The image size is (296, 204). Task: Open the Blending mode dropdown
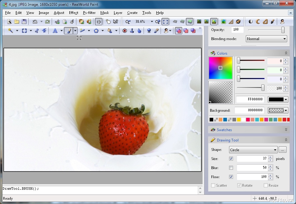(x=266, y=39)
